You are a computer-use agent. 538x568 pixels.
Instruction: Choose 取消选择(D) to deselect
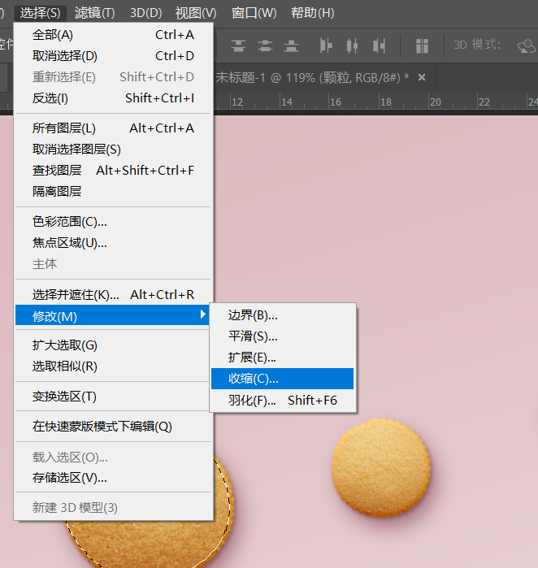pyautogui.click(x=113, y=56)
